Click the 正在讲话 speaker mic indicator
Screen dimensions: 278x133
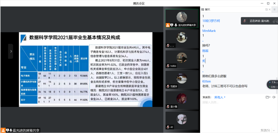(245, 21)
